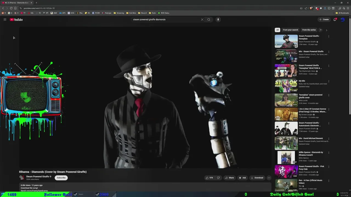Open the Kick Bots bookmarks folder
Viewport: 351px width, 197px height.
(x=131, y=13)
